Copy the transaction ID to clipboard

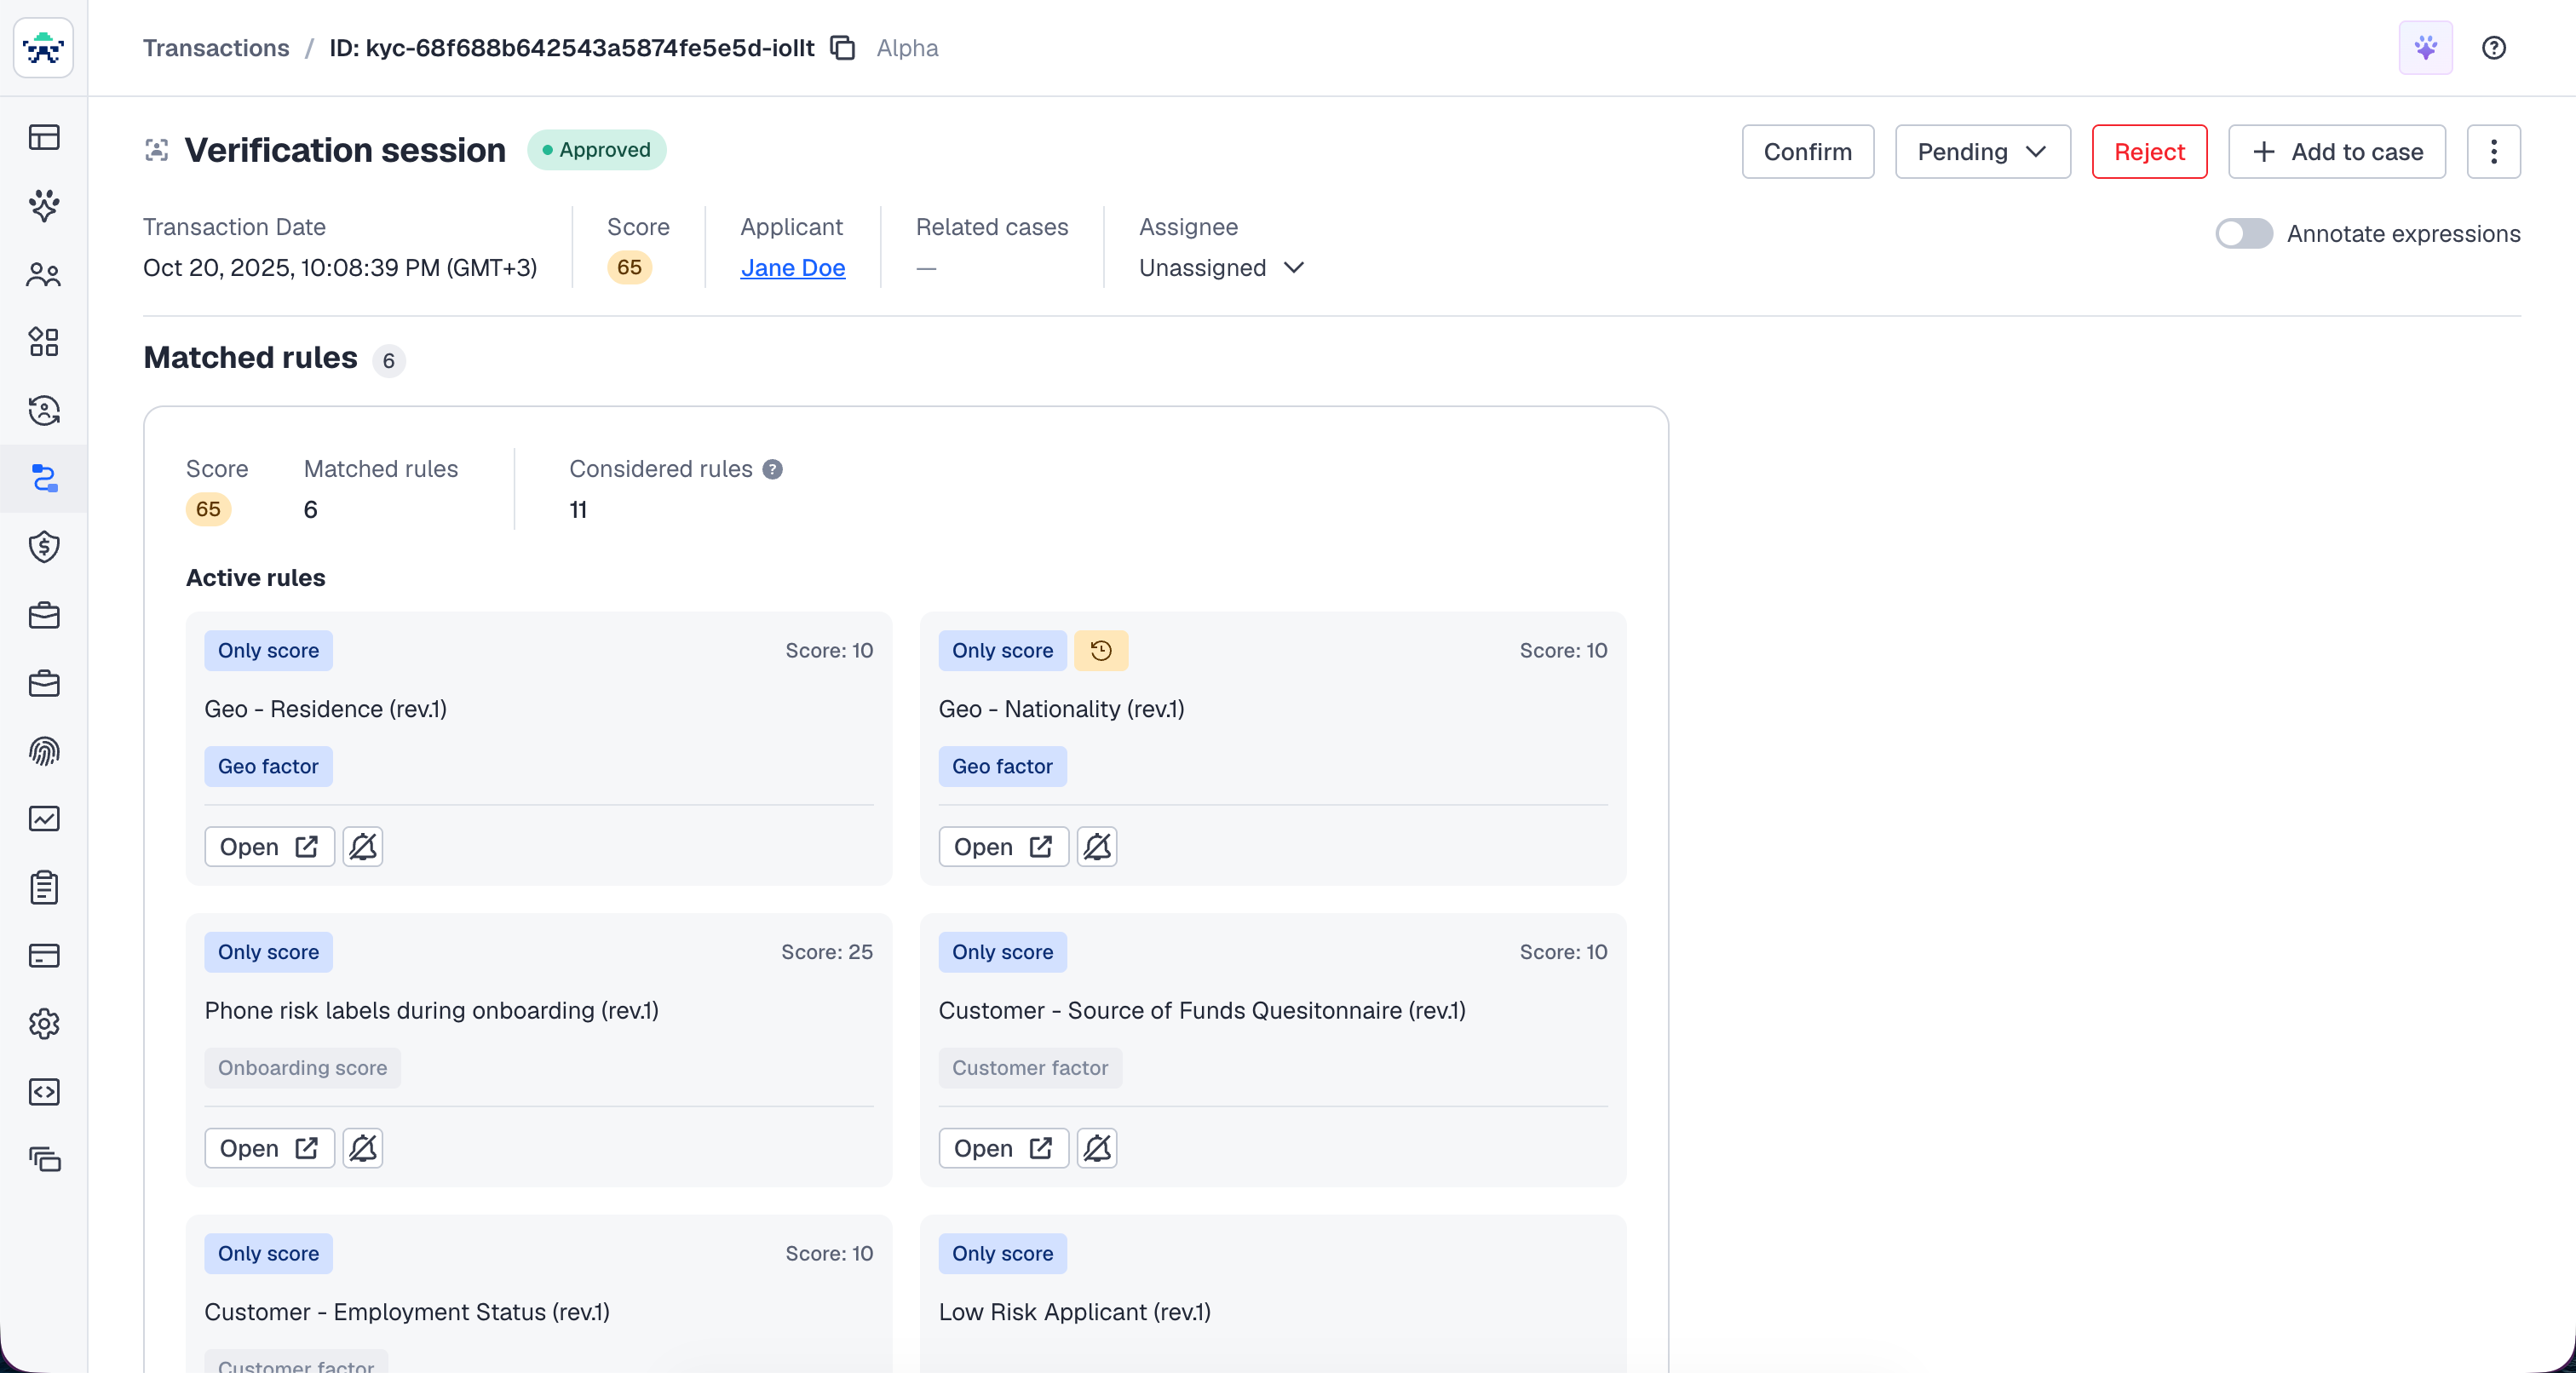(843, 48)
